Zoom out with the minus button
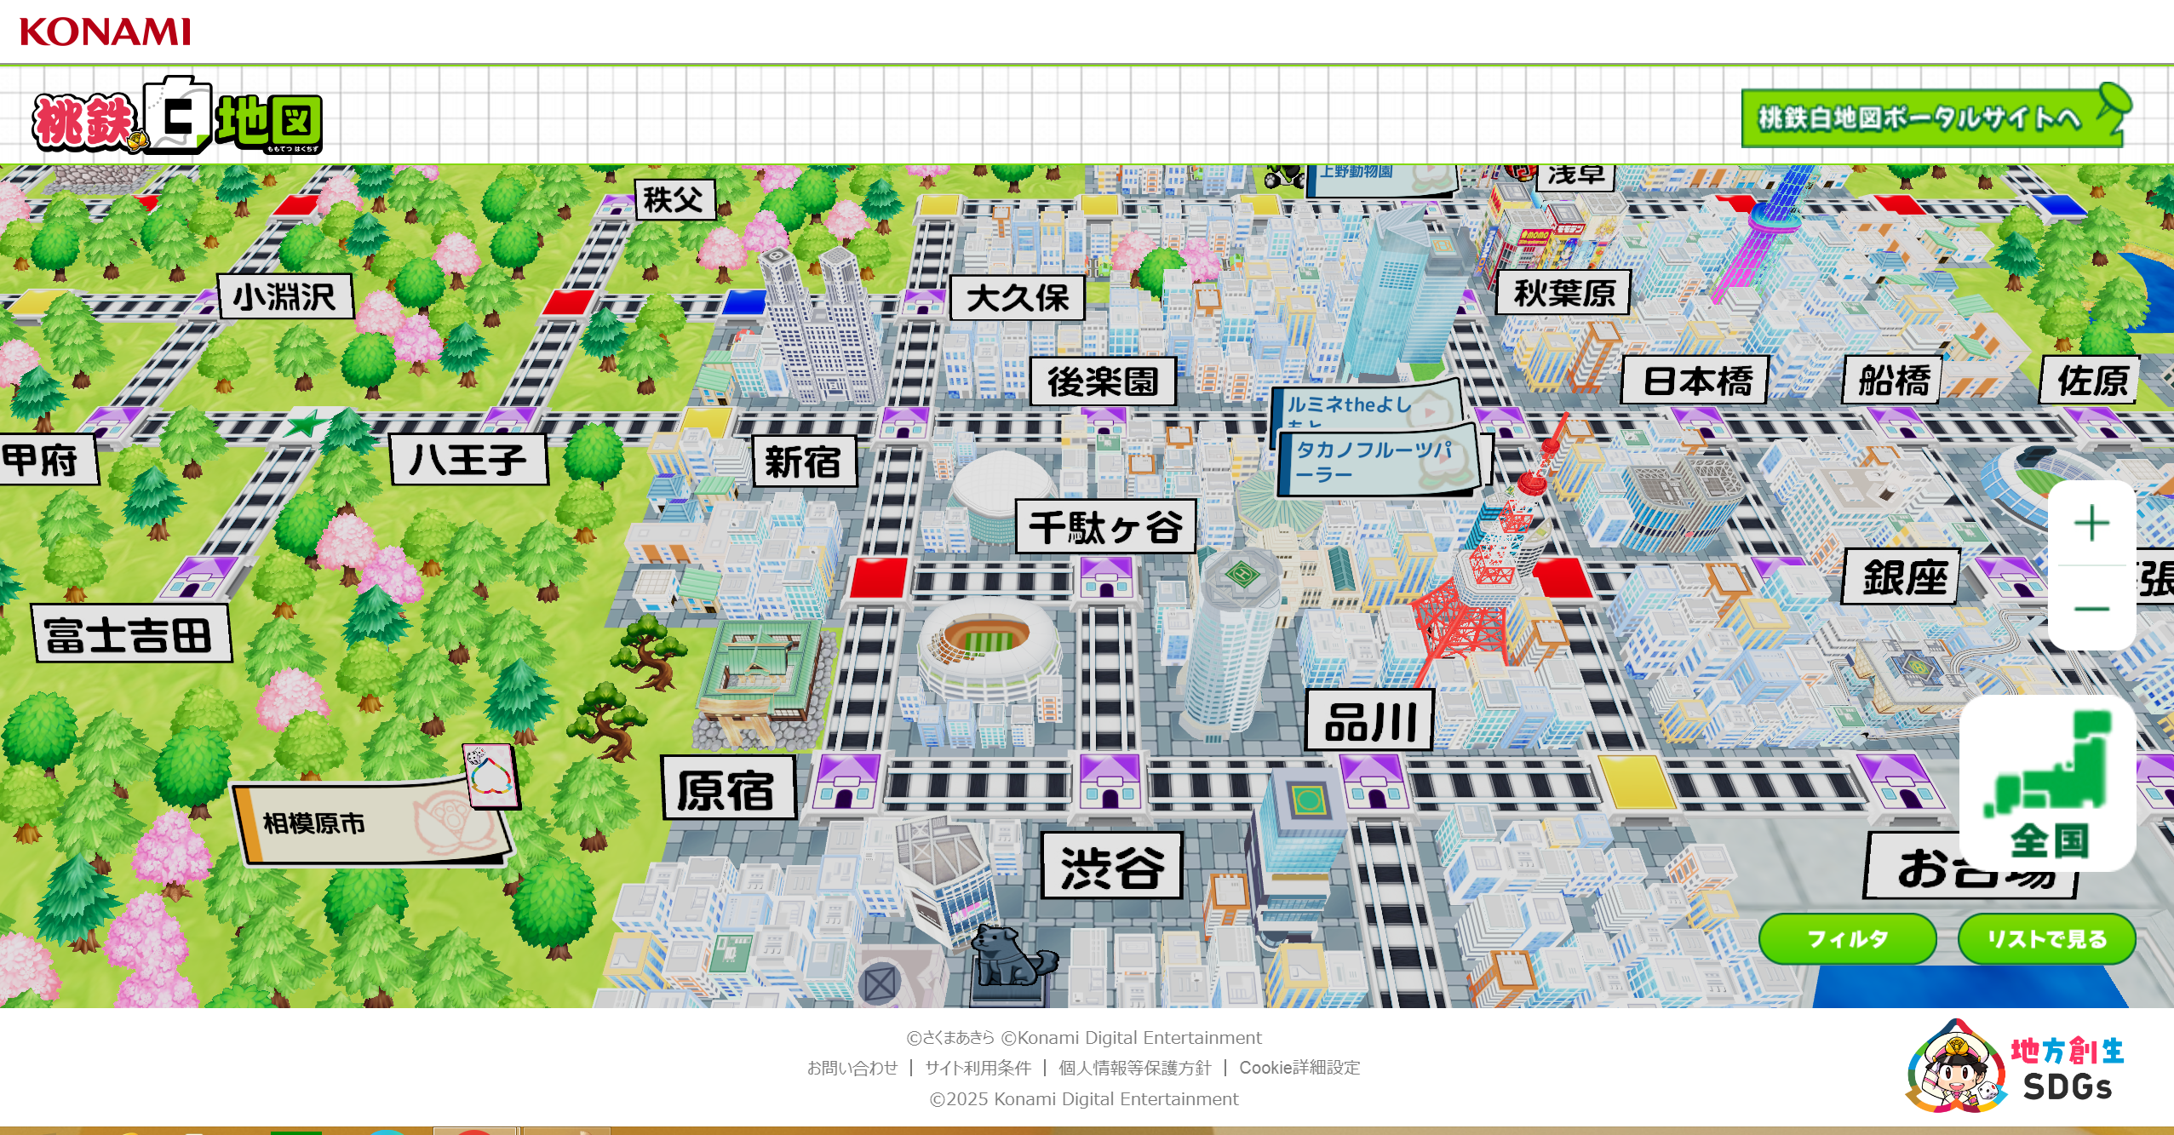Screen dimensions: 2174x1135 point(2091,609)
